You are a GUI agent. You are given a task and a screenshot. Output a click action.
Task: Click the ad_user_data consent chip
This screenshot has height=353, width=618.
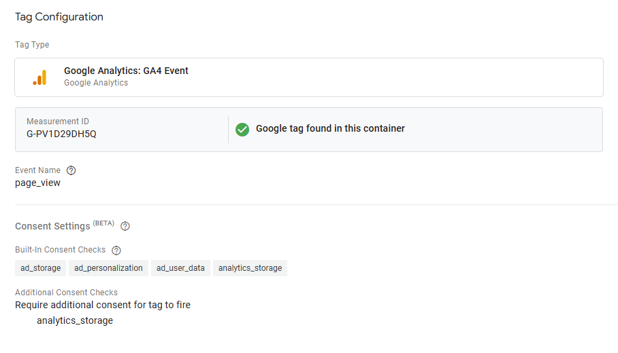pyautogui.click(x=180, y=268)
